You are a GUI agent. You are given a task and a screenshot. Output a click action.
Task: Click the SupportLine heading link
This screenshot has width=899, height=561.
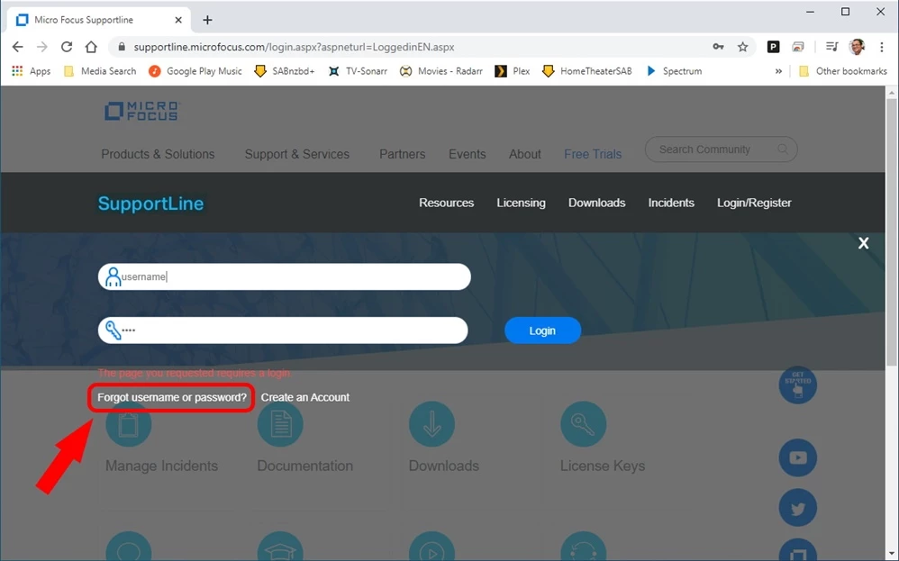[150, 204]
